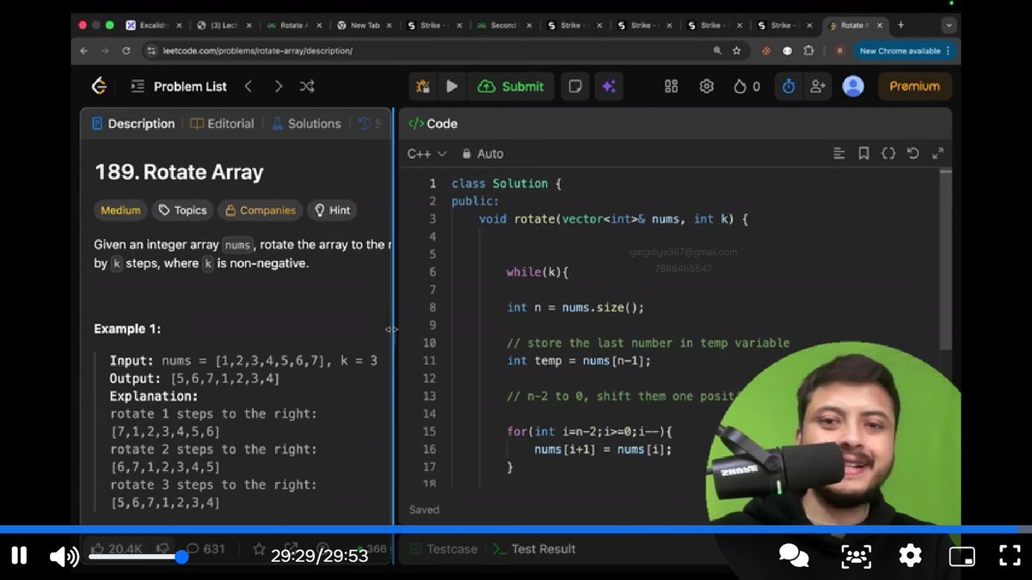Enable picture-in-picture mode
This screenshot has height=580, width=1032.
pyautogui.click(x=961, y=556)
